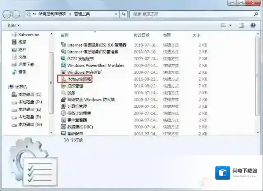
Task: Open 本地安全策略 (Local Security Policy) shortcut
Action: pyautogui.click(x=77, y=79)
